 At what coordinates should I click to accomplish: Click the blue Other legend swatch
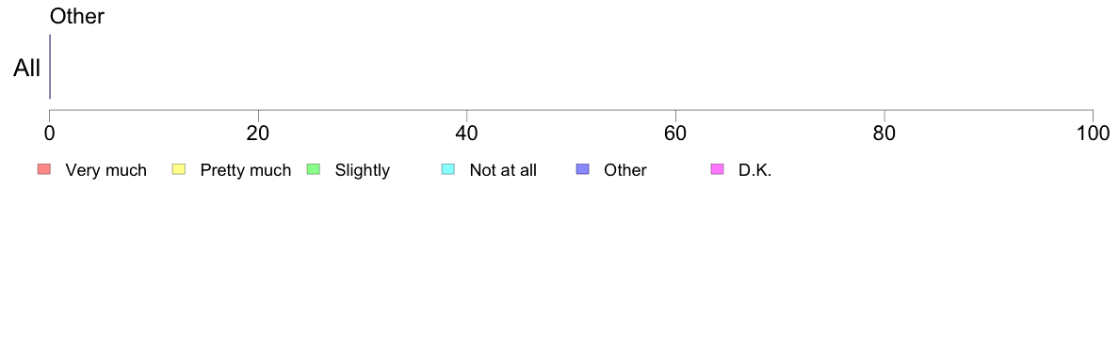(x=583, y=169)
